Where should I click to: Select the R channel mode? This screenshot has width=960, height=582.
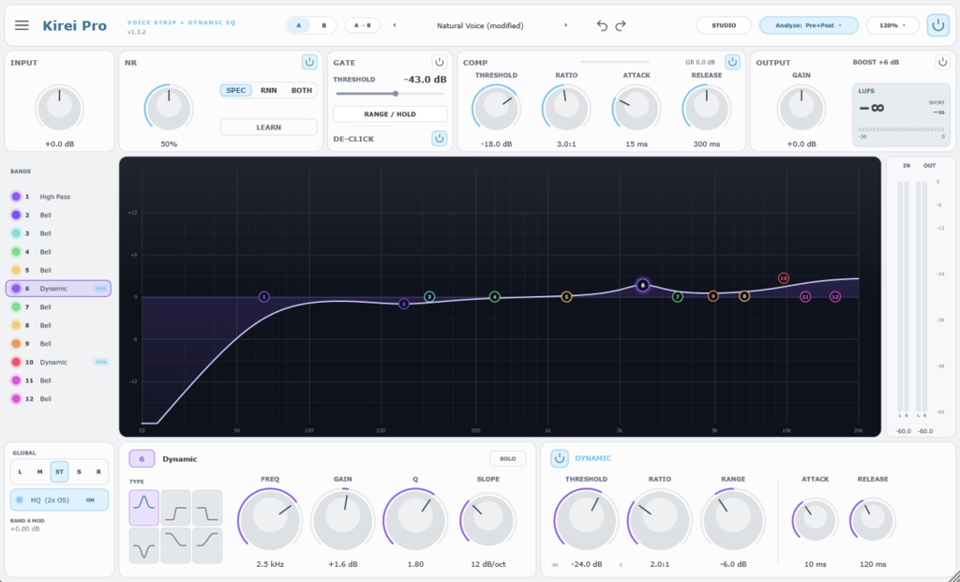coord(98,471)
